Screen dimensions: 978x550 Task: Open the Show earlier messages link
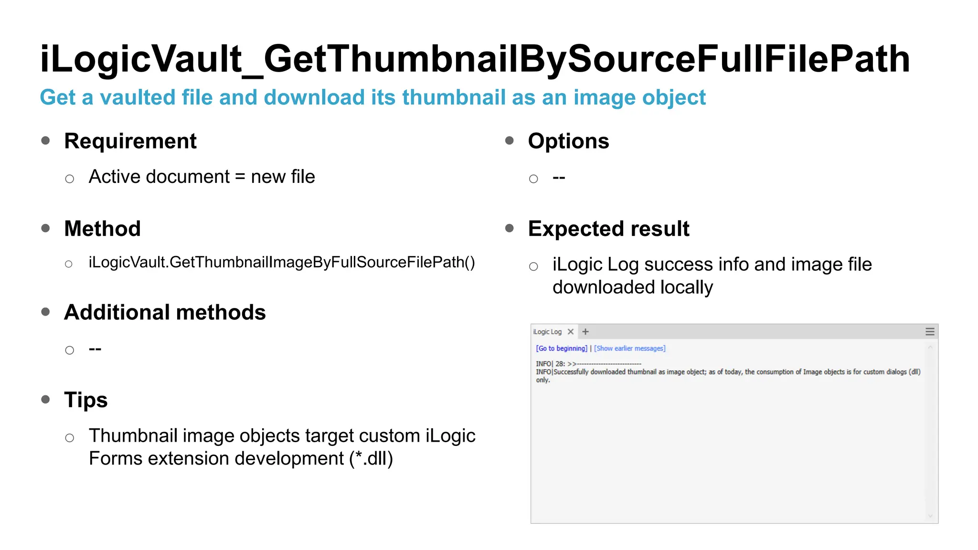click(x=629, y=348)
